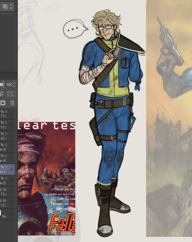
Task: Select the layer row ending in '7 Co'
Action: 7,114
